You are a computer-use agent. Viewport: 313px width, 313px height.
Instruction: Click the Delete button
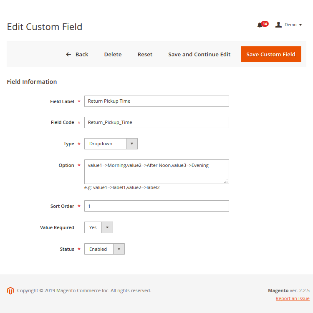[x=113, y=54]
